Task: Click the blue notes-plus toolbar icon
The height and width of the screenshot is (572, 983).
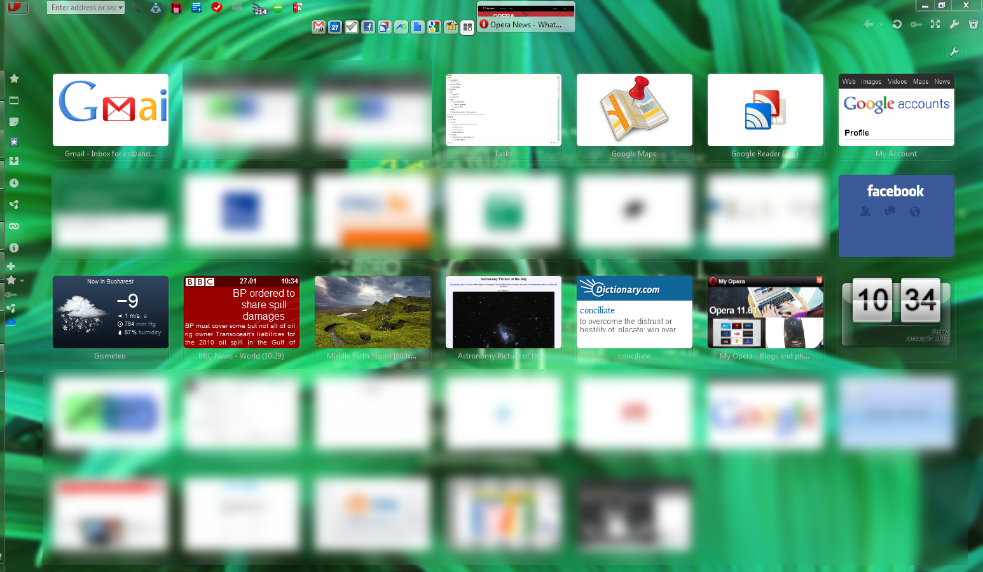Action: pyautogui.click(x=196, y=8)
